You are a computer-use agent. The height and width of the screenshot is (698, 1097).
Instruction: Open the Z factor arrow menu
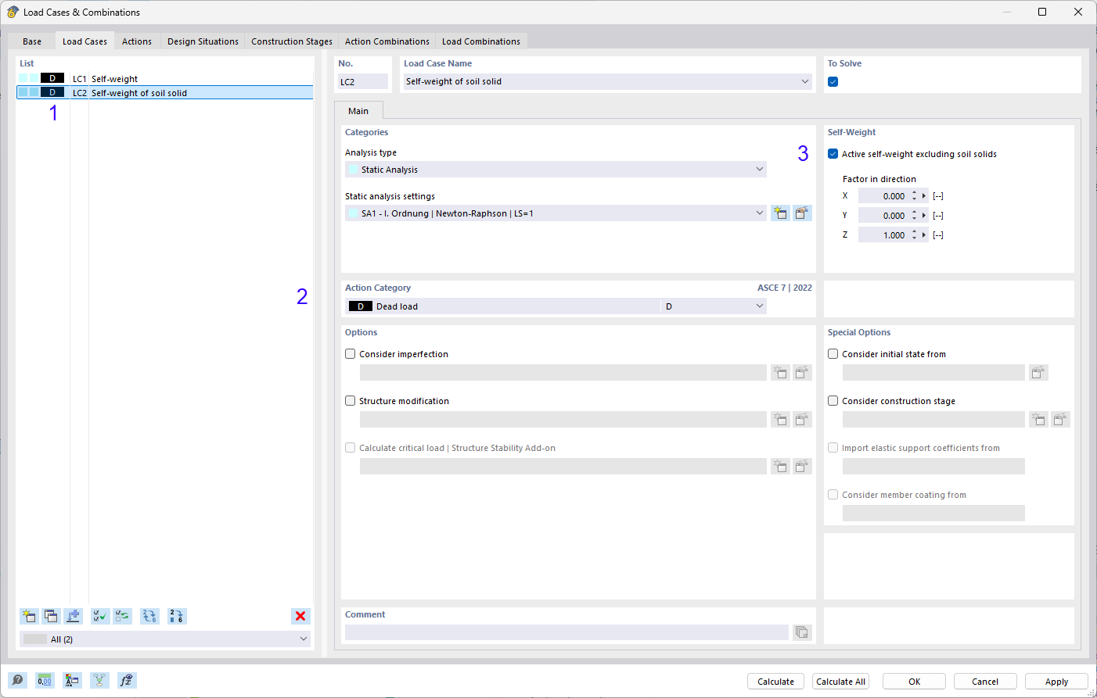tap(924, 235)
